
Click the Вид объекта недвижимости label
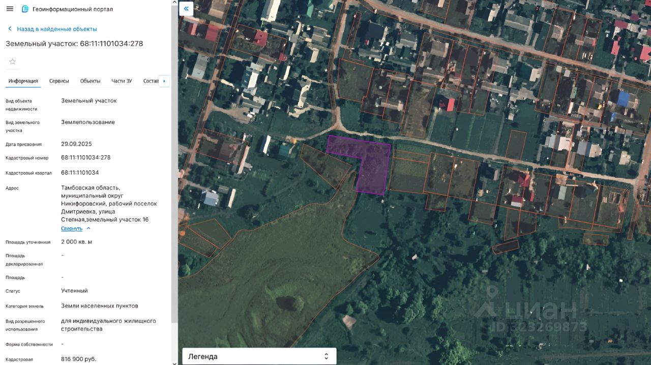21,105
